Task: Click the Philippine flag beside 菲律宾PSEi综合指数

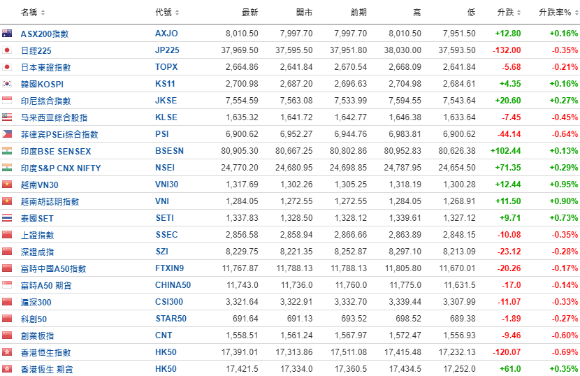Action: coord(7,133)
